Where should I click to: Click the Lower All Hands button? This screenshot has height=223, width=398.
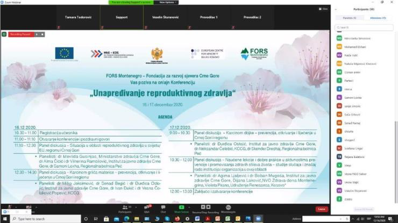click(364, 210)
